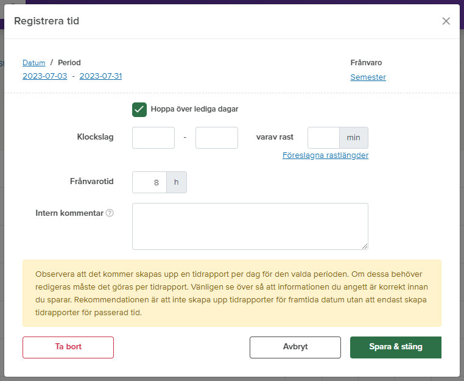Click the min unit label

click(354, 138)
